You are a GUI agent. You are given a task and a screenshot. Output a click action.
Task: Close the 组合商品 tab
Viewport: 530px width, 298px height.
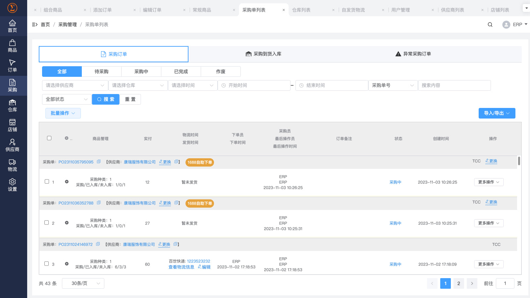(85, 10)
